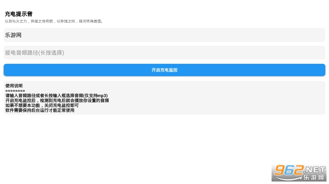Image resolution: width=329 pixels, height=184 pixels.
Task: Click the (长按选择) hint in placeholder
Action: (51, 53)
